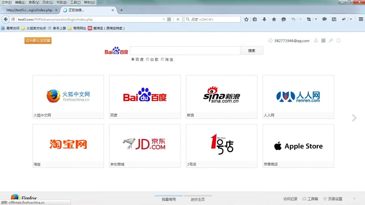Open the 爱淘宝 bookmark
Image resolution: width=365 pixels, height=205 pixels.
pos(106,28)
